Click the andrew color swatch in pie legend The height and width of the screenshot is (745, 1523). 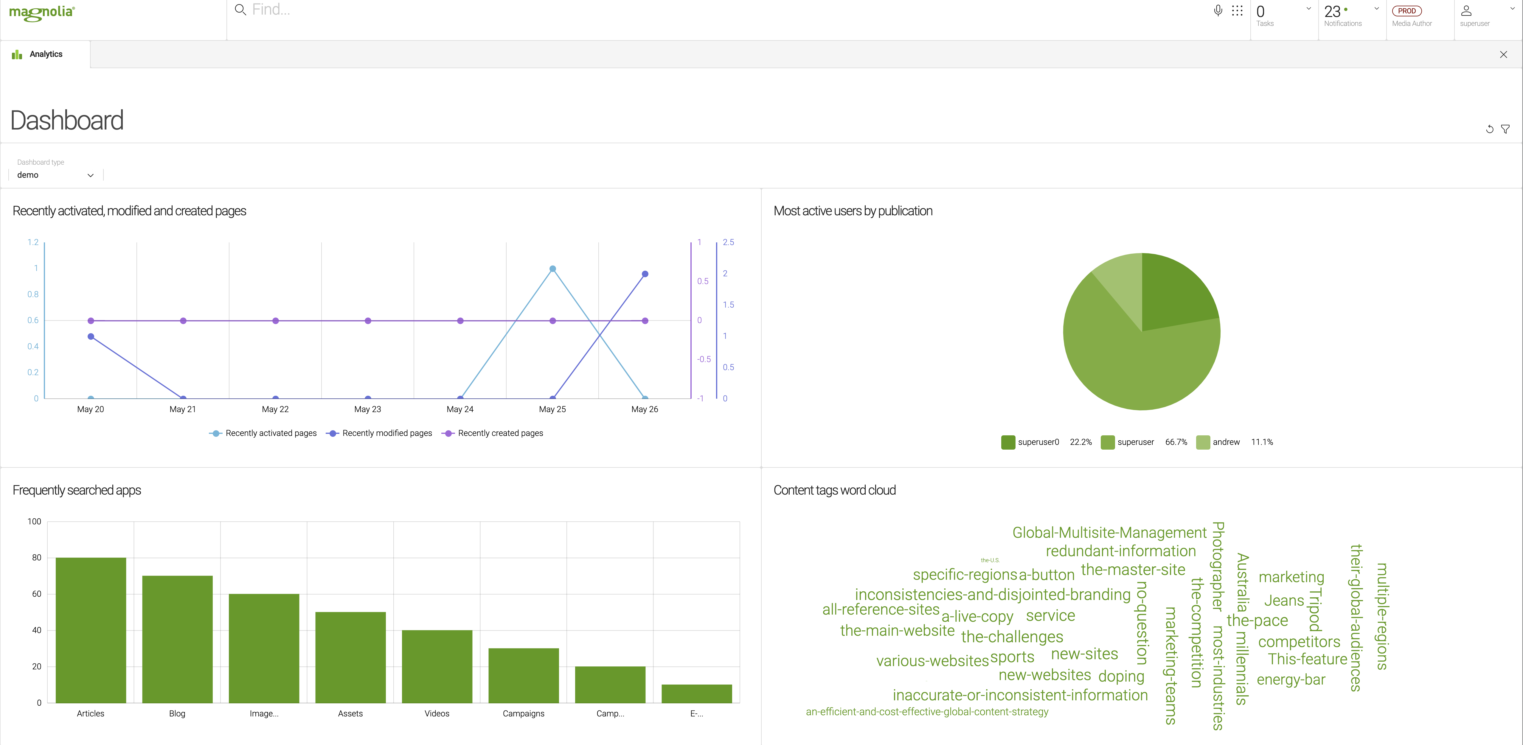coord(1203,442)
